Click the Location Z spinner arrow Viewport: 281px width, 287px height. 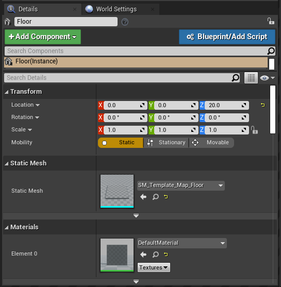coord(244,105)
